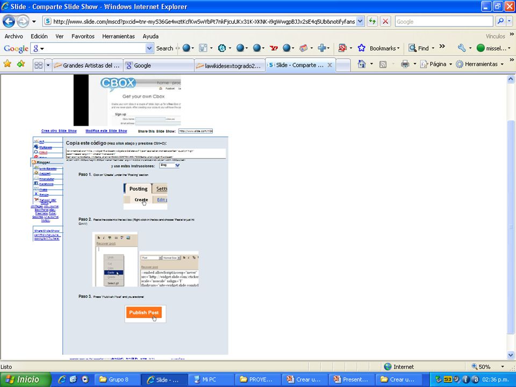Click the Google logo in the toolbar
Viewport: 516px width, 387px height.
16,48
